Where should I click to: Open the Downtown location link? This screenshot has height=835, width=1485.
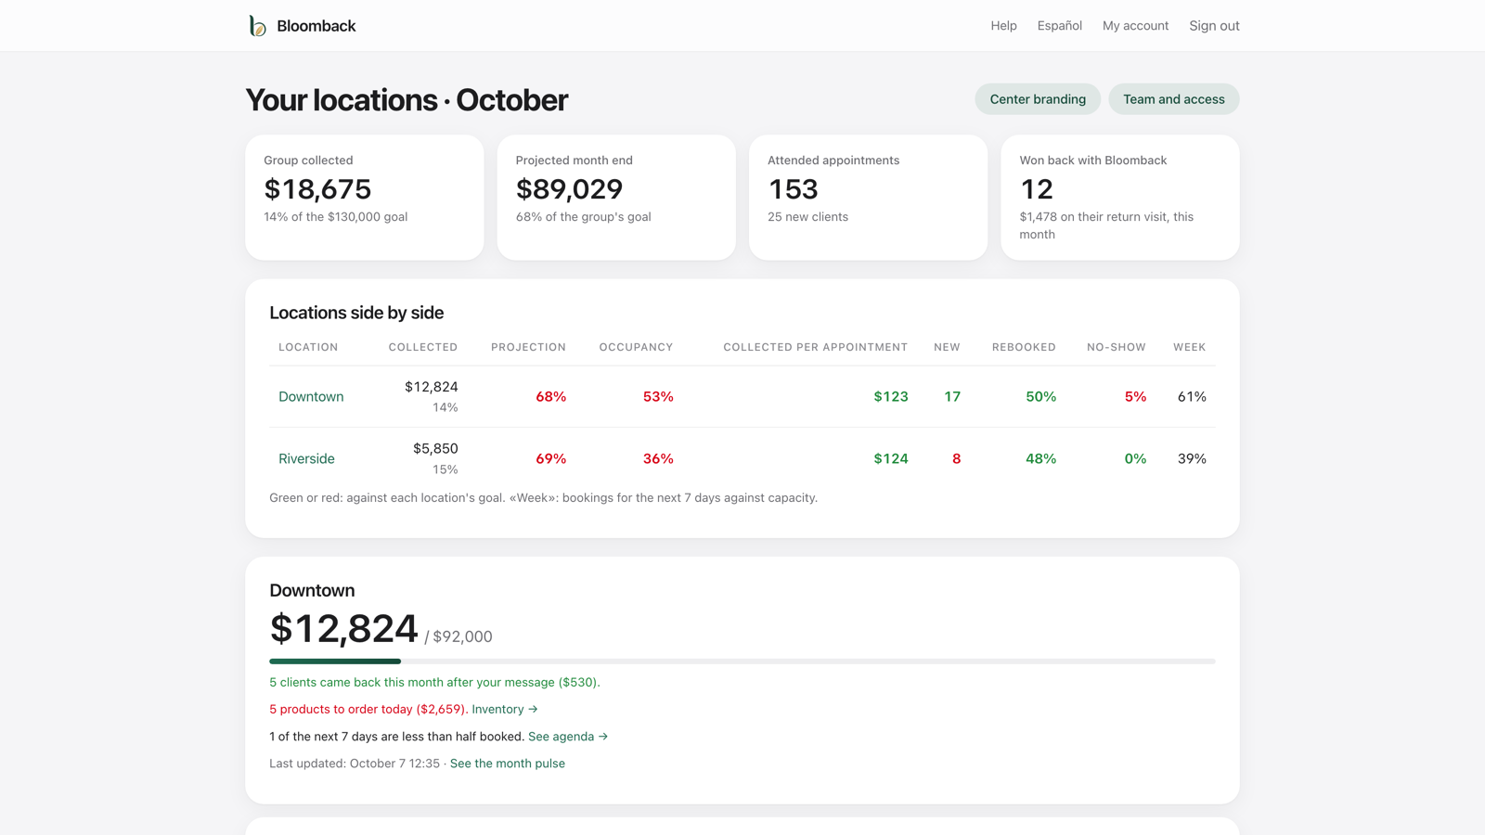click(311, 396)
